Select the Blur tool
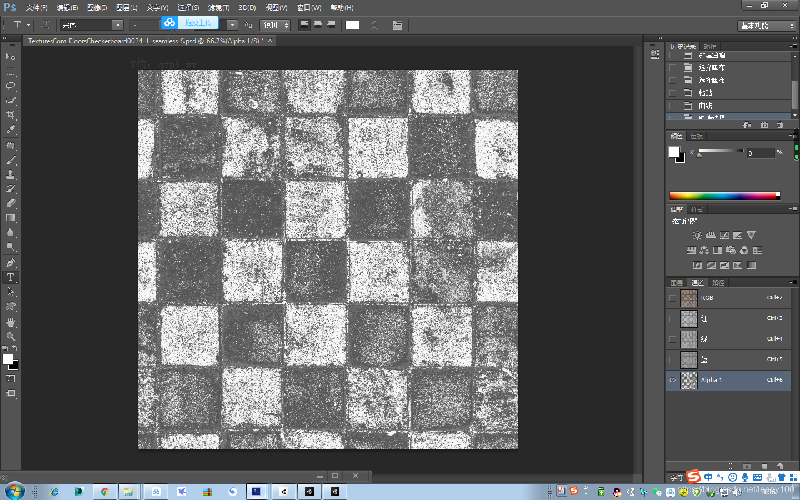The height and width of the screenshot is (500, 800). tap(11, 232)
